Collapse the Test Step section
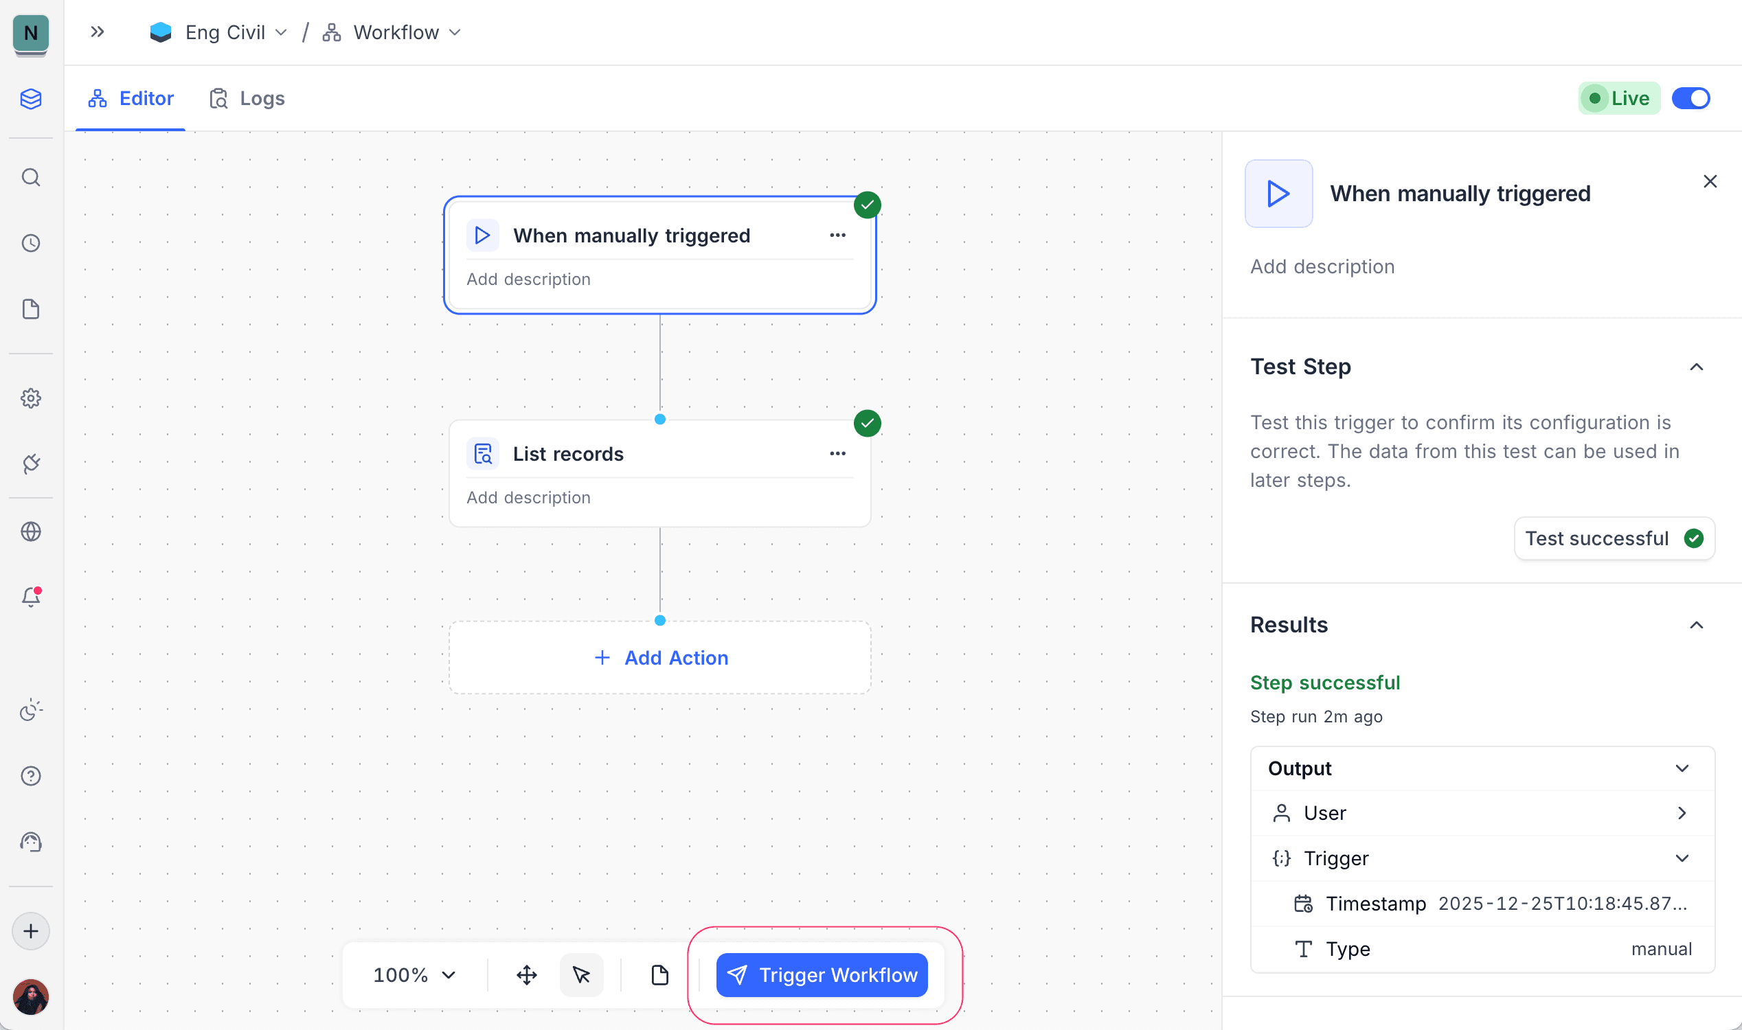 click(1696, 367)
